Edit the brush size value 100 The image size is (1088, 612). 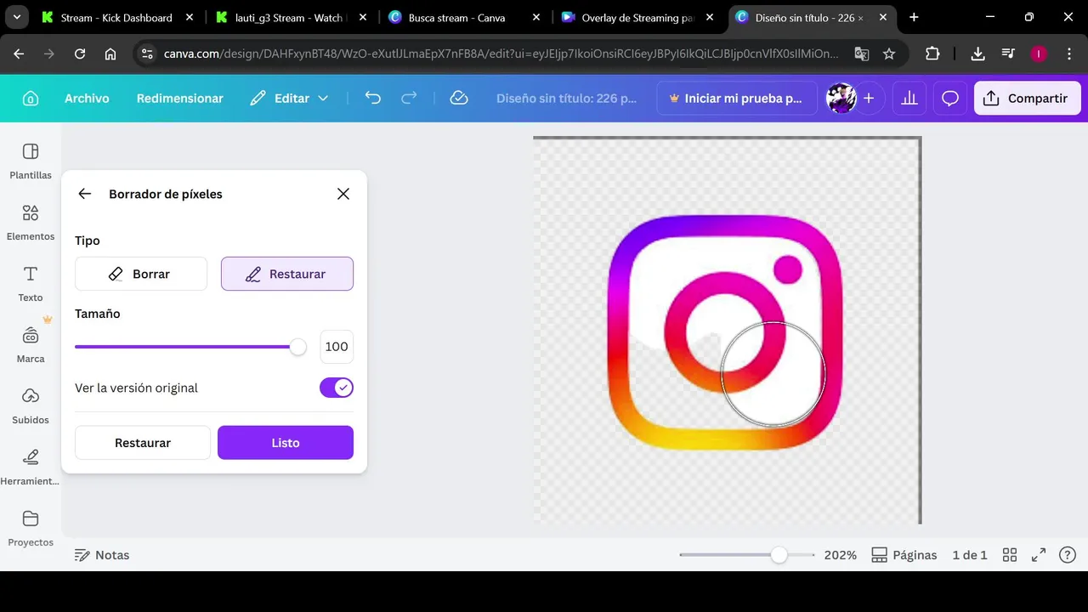click(337, 347)
